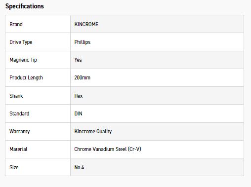Select the Drive Type label
251x187 pixels.
[21, 42]
